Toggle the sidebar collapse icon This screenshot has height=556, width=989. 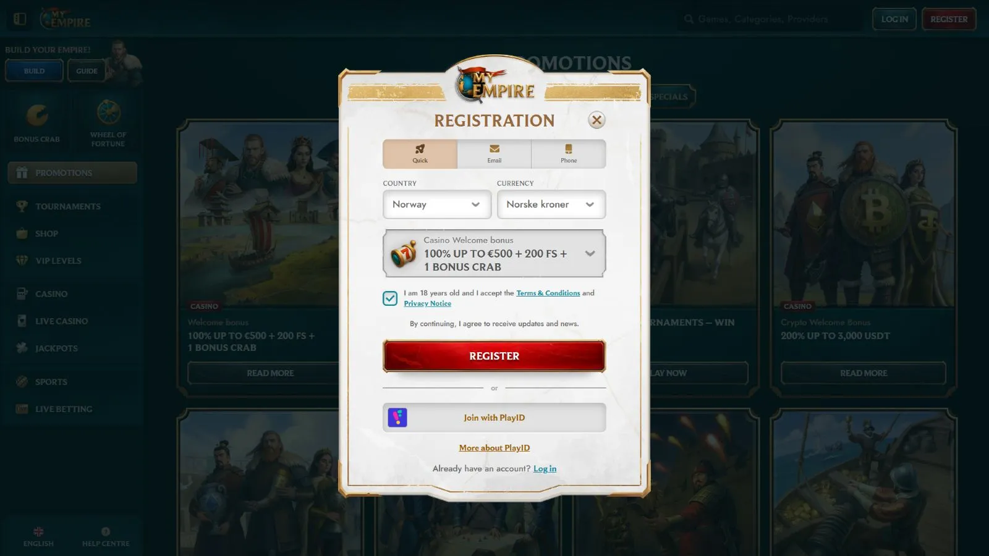tap(20, 19)
